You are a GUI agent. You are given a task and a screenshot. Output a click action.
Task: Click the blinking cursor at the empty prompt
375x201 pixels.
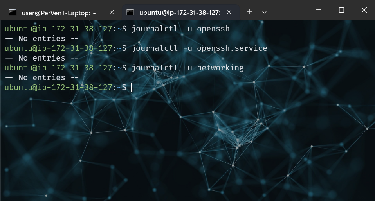coord(132,88)
